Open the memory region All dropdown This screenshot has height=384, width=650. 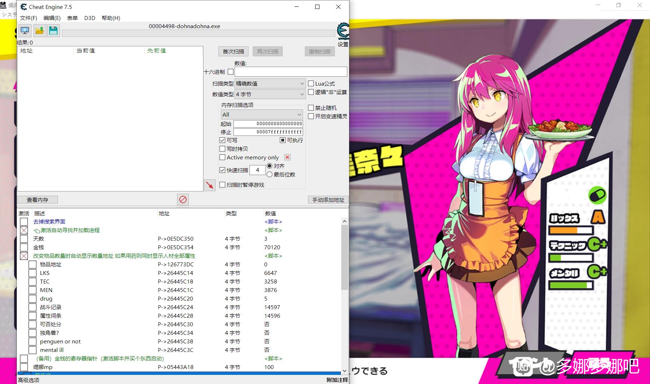click(262, 114)
